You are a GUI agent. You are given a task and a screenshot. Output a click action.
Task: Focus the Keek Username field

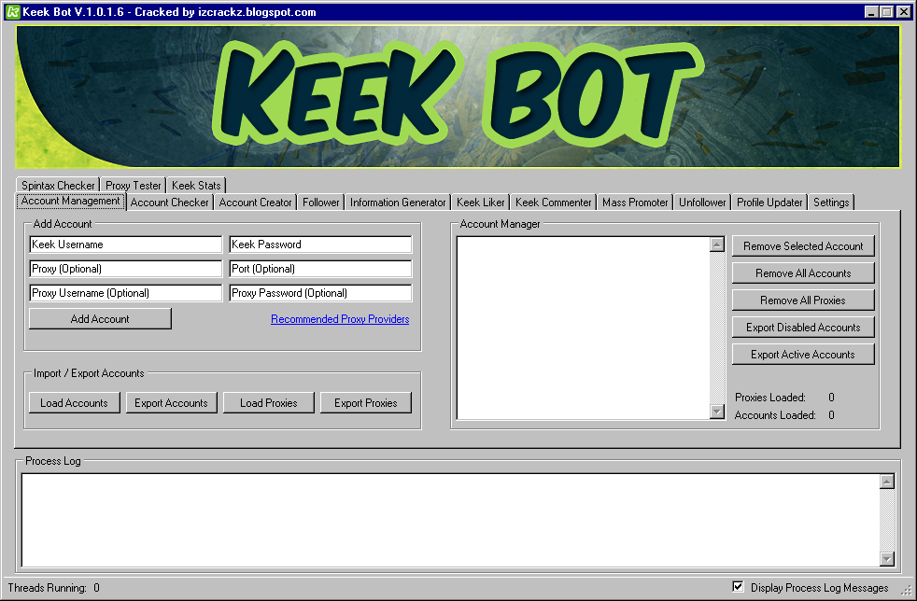tap(126, 245)
